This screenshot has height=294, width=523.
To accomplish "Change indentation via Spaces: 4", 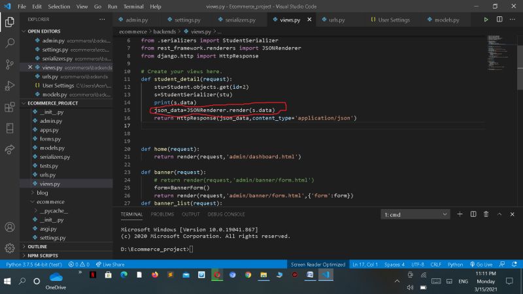I will tap(394, 265).
